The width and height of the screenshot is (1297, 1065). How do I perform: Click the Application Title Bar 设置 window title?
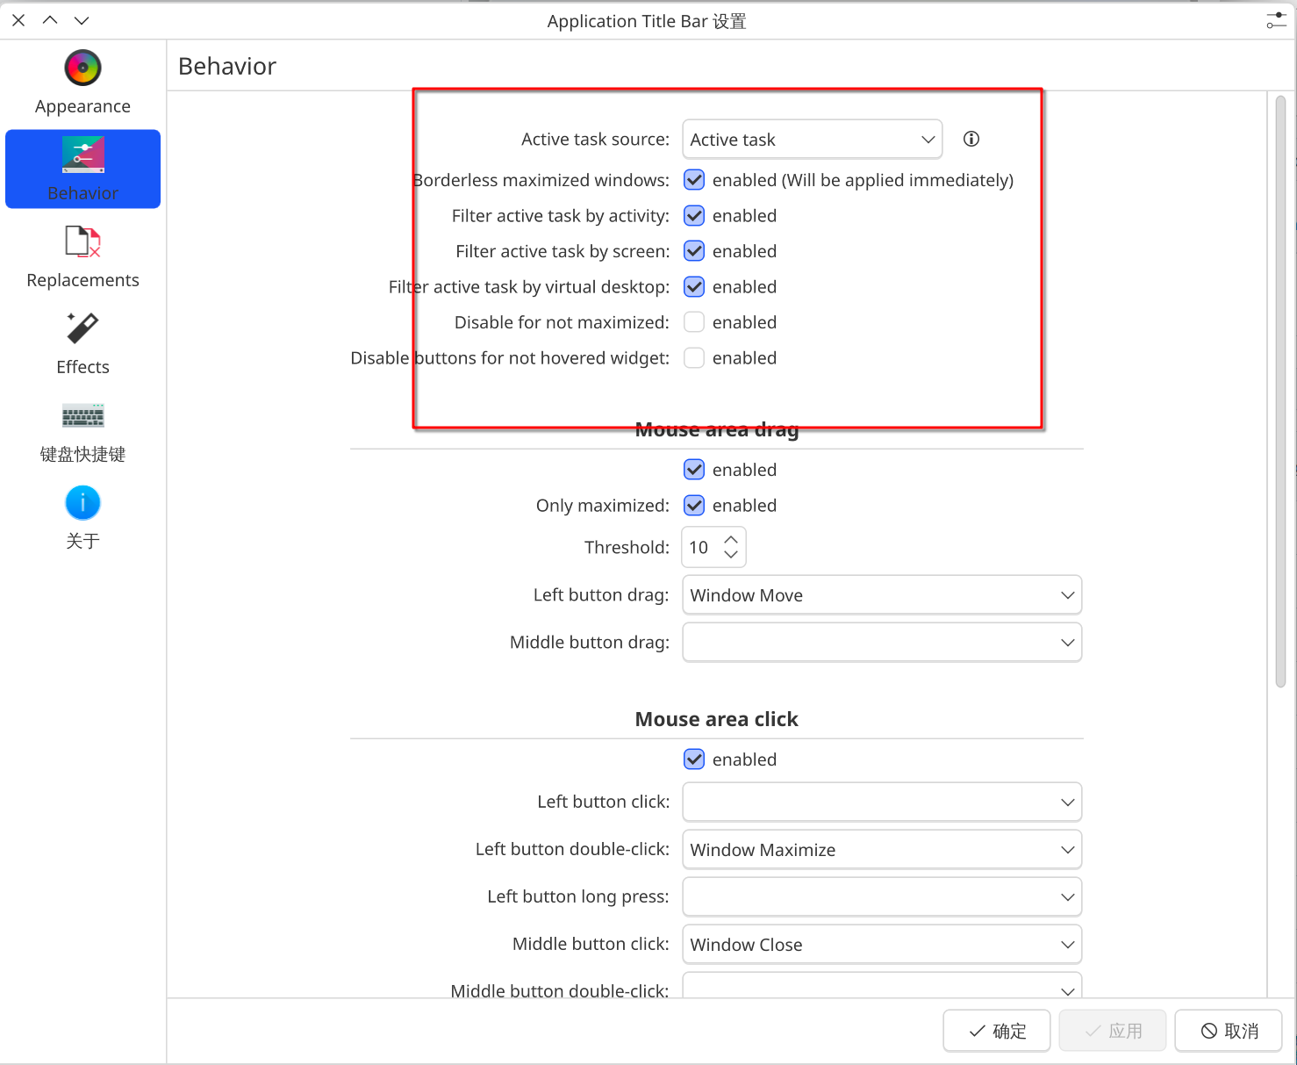coord(647,21)
